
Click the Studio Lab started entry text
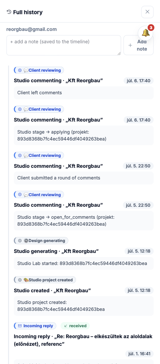(x=82, y=264)
